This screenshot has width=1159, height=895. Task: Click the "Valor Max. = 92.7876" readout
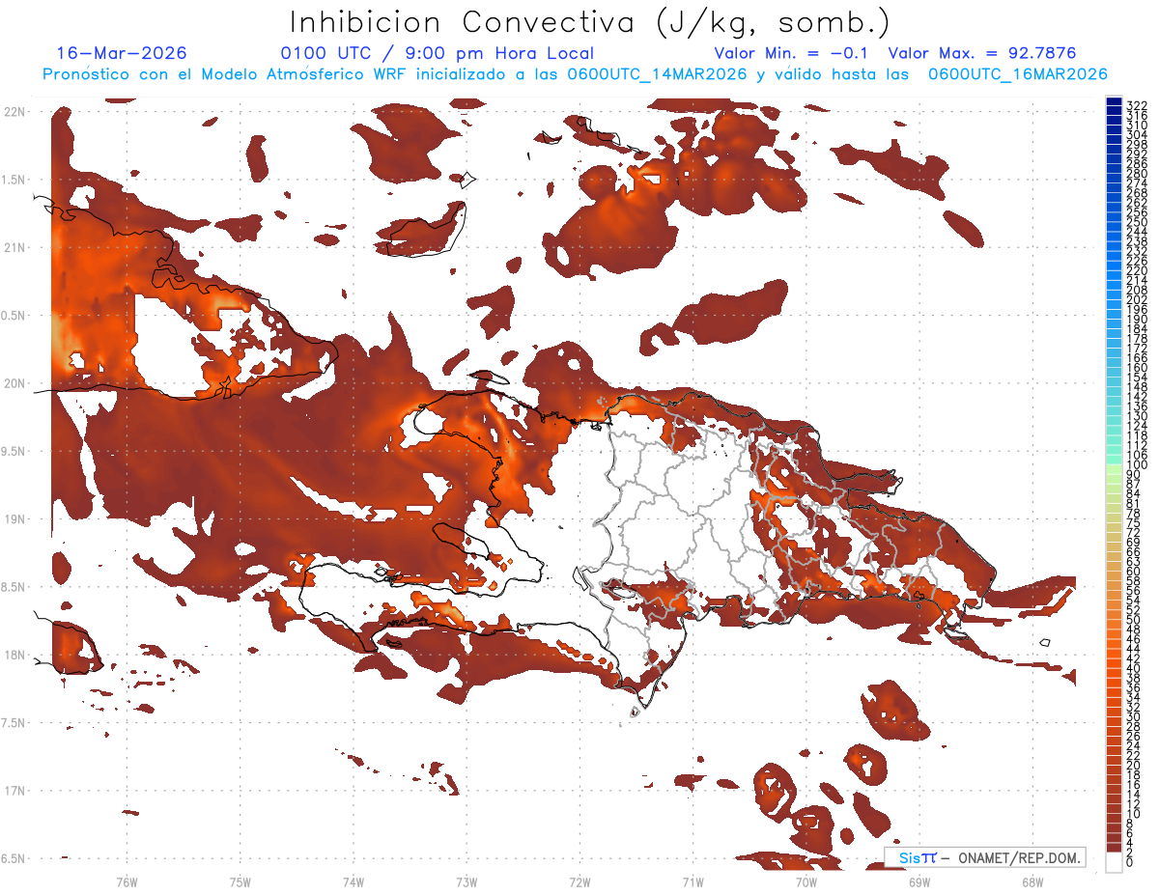982,54
